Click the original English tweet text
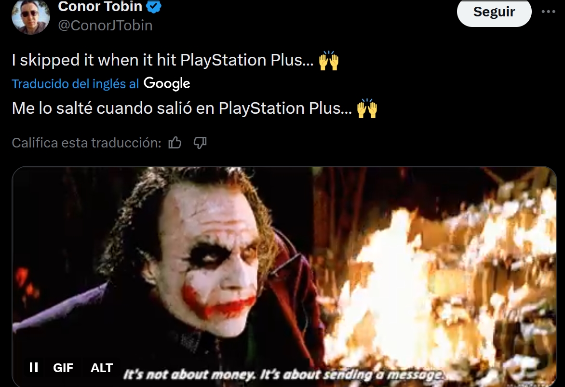Viewport: 565px width, 387px height. click(162, 60)
